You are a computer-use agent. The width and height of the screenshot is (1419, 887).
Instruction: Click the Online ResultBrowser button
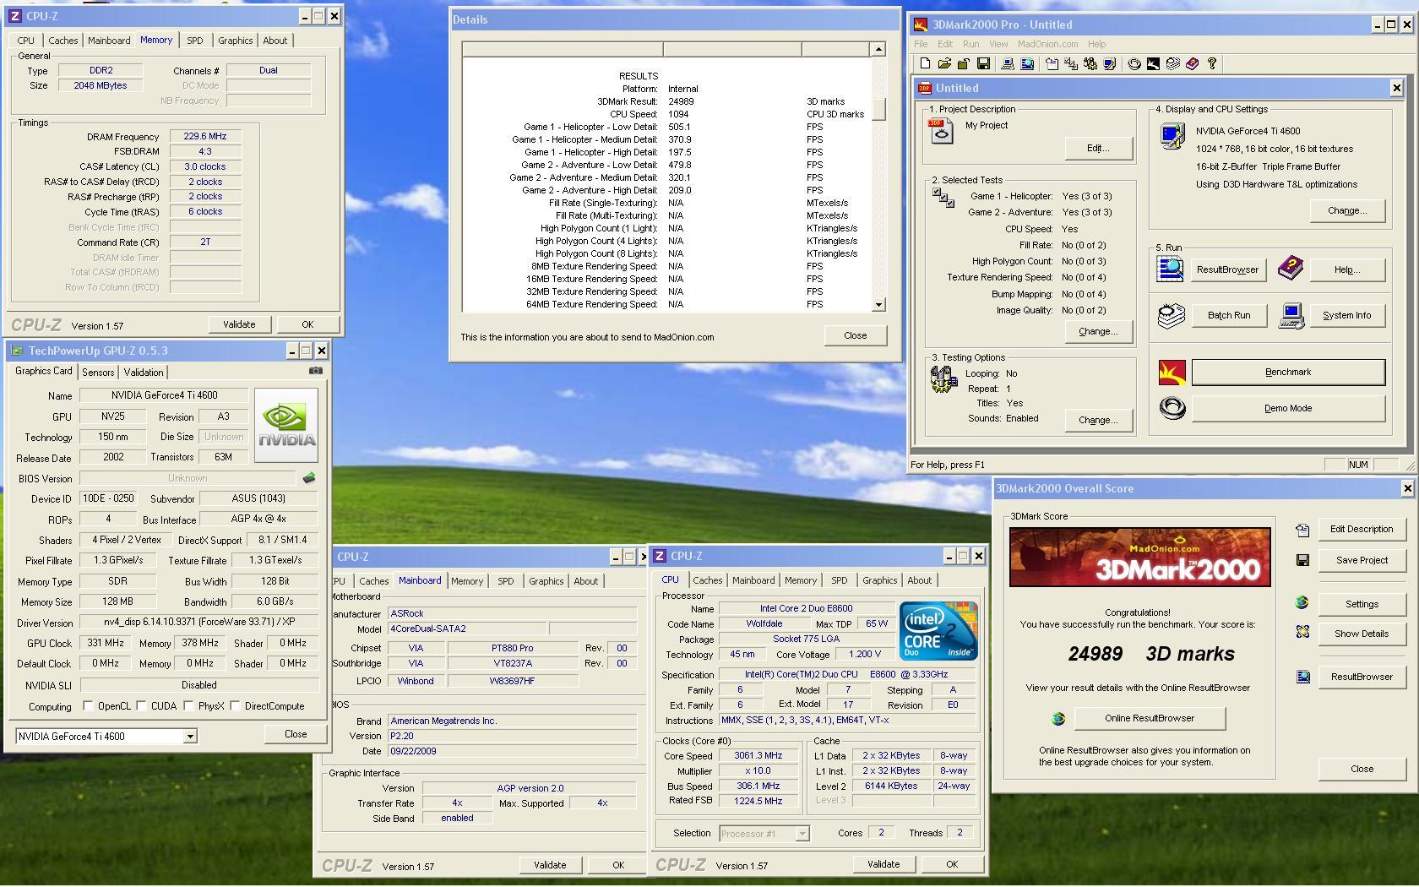click(x=1150, y=718)
